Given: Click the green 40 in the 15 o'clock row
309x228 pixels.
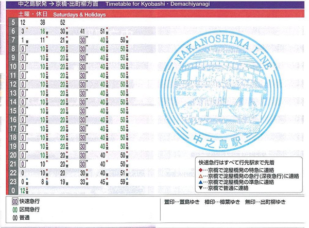Looking at the screenshot, I should (x=102, y=111).
